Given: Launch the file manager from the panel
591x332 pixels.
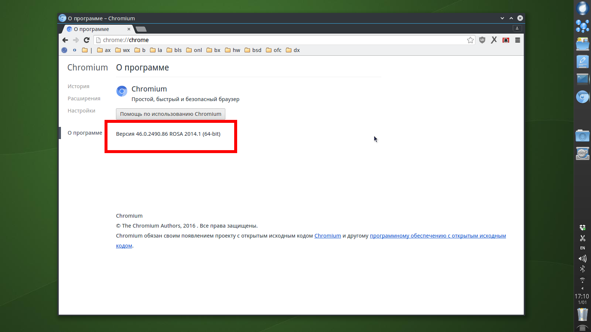Looking at the screenshot, I should [583, 44].
